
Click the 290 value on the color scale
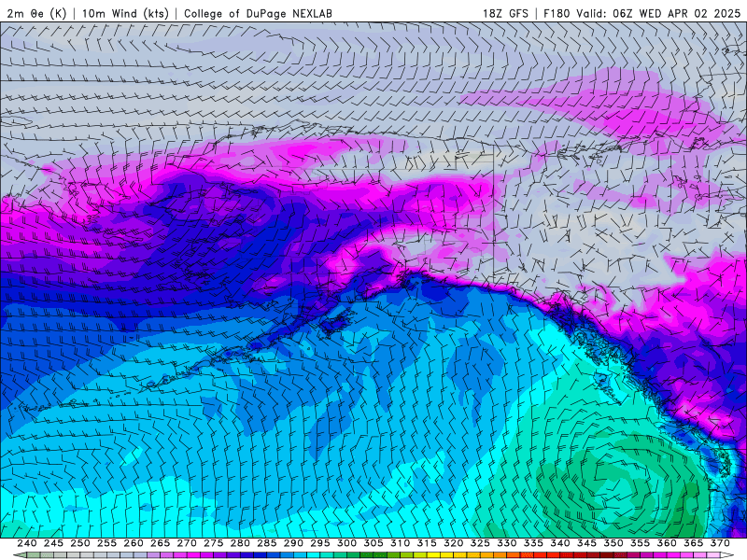click(x=293, y=543)
